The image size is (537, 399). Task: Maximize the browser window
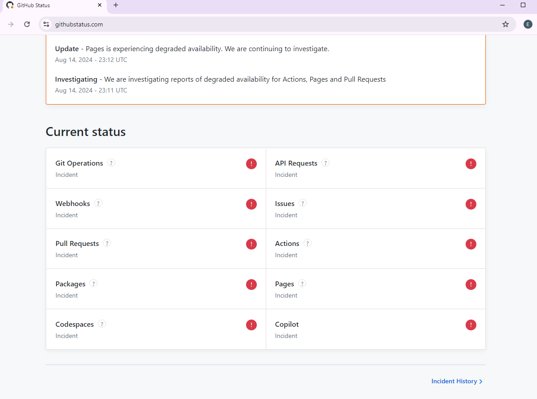tap(523, 5)
